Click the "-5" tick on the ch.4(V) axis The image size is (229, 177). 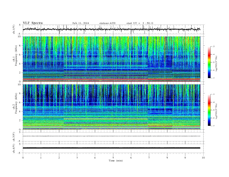click(20, 153)
